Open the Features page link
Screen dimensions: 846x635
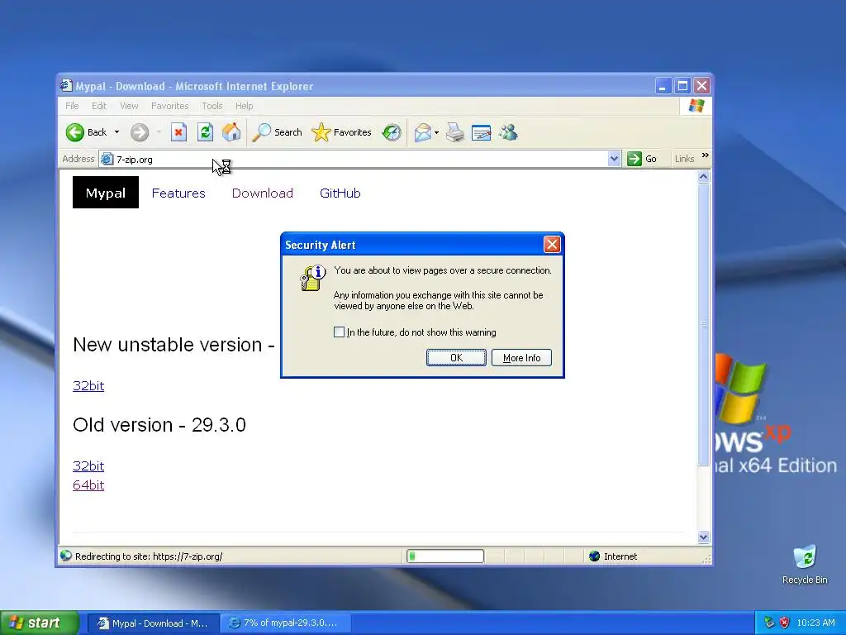click(x=178, y=193)
